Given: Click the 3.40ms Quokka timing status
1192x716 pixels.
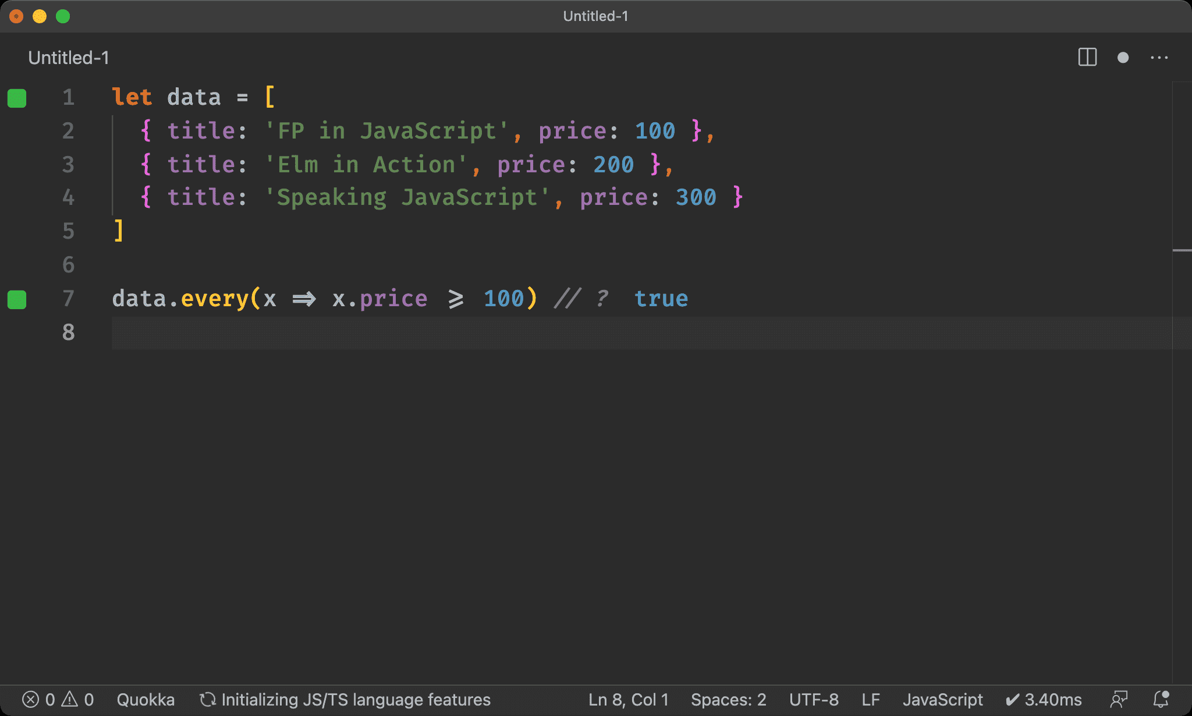Looking at the screenshot, I should tap(1044, 699).
